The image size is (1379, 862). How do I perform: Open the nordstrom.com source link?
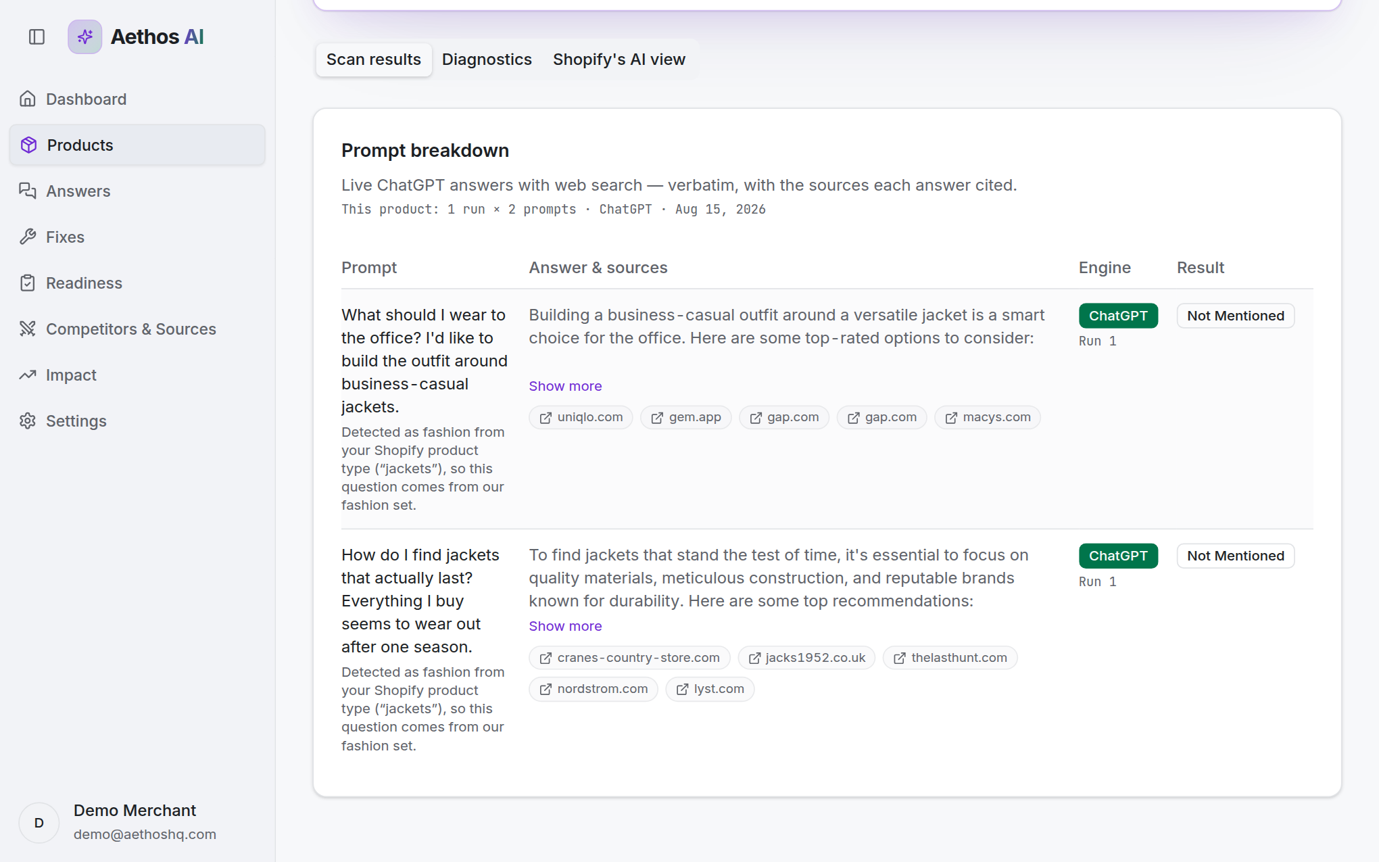coord(594,690)
